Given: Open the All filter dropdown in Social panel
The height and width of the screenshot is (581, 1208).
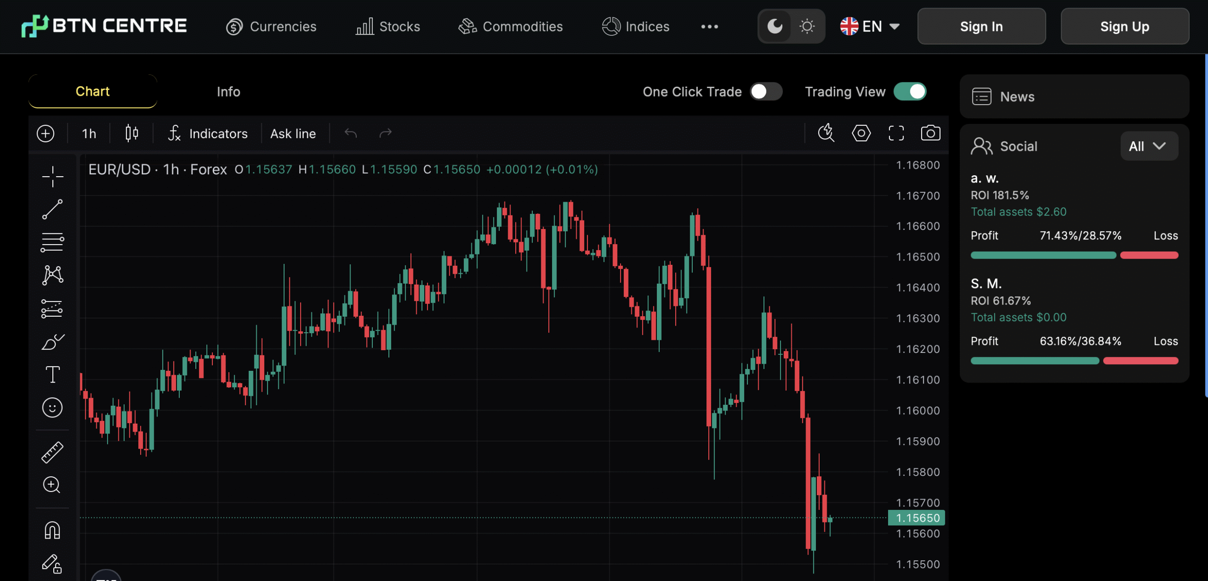Looking at the screenshot, I should coord(1148,146).
